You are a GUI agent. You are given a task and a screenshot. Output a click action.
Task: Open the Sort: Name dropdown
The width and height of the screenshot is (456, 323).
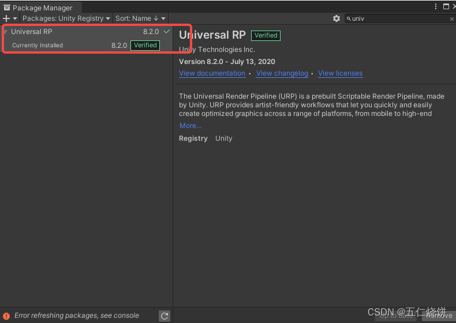click(x=140, y=18)
